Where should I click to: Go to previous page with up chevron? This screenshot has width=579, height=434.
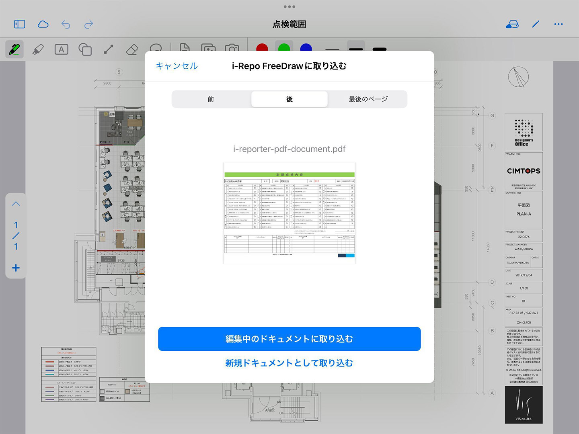click(x=16, y=204)
